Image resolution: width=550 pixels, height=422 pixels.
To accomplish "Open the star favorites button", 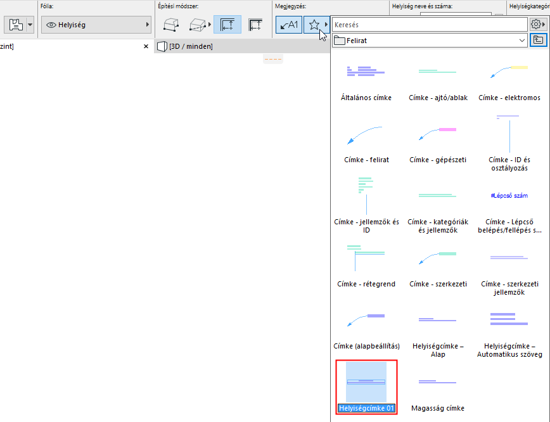I will tap(314, 25).
